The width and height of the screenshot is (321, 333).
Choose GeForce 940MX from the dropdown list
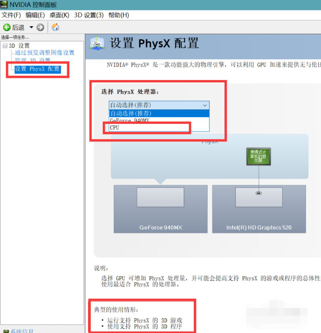point(159,120)
